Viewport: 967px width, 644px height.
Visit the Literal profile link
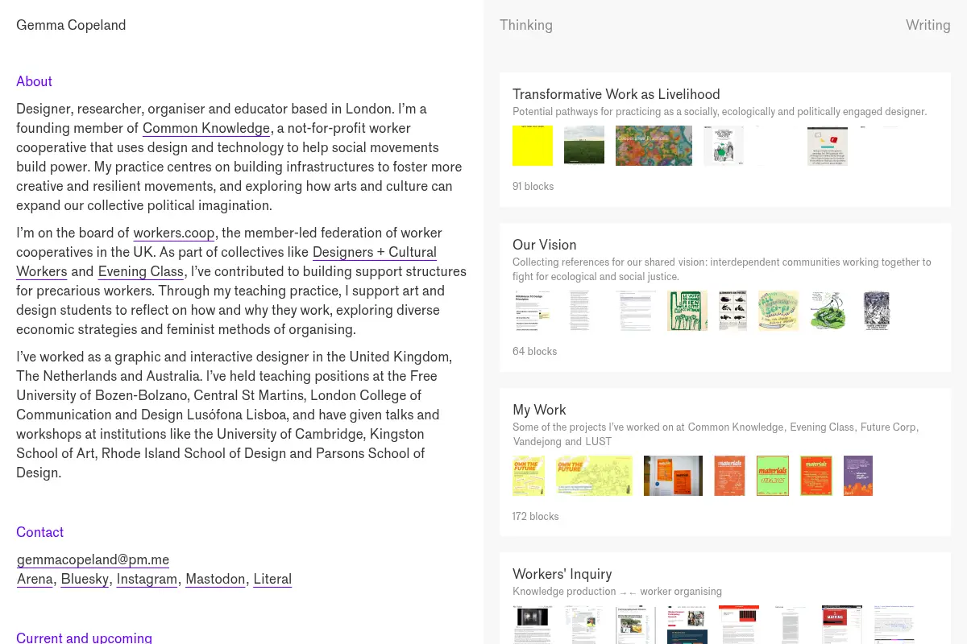click(x=272, y=579)
